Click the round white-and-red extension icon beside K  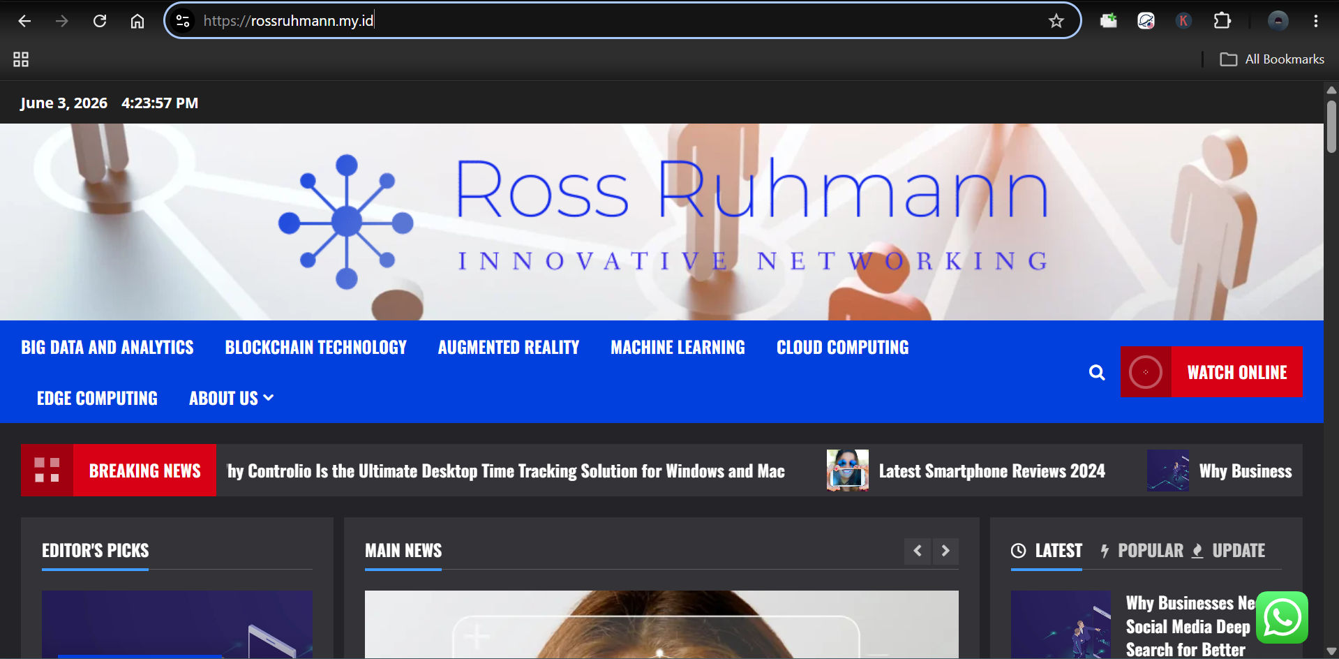[1146, 21]
